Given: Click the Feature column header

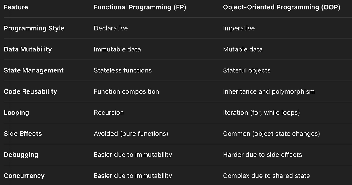Looking at the screenshot, I should click(x=16, y=7).
